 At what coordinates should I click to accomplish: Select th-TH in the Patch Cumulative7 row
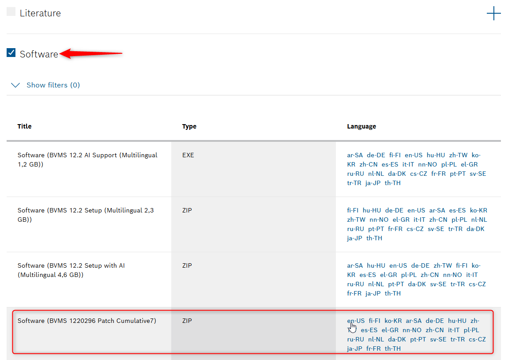click(393, 349)
